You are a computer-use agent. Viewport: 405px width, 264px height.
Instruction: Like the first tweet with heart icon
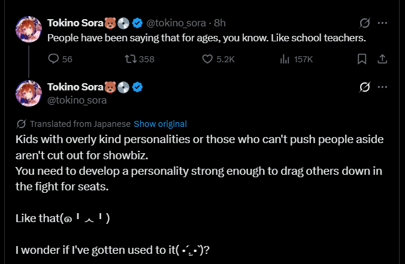pos(208,59)
